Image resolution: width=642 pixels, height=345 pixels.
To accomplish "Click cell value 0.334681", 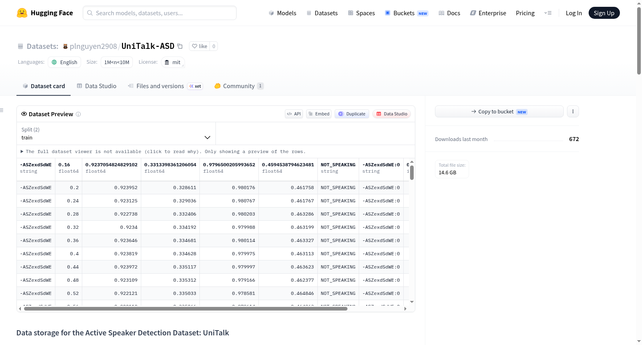I will 185,240.
